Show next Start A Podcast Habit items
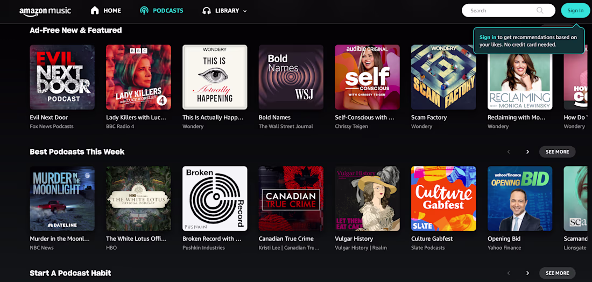 [527, 273]
